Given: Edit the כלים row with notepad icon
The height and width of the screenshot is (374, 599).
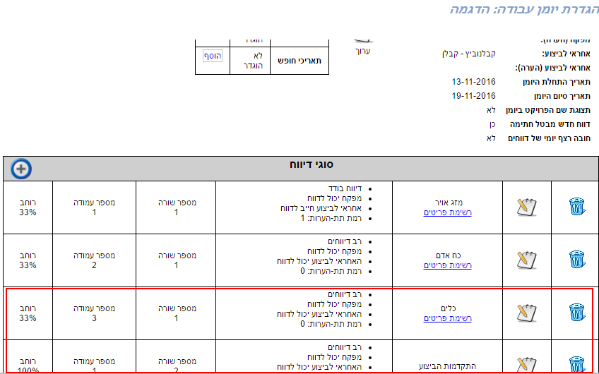Looking at the screenshot, I should tap(526, 312).
